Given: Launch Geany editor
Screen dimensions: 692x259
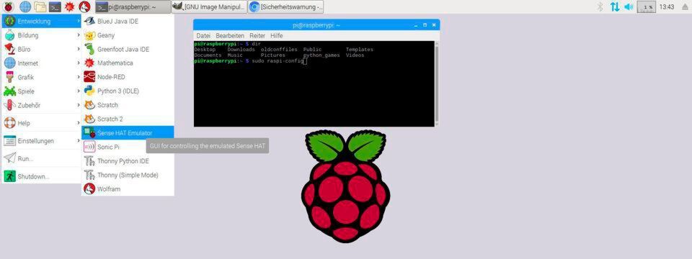Looking at the screenshot, I should [128, 35].
